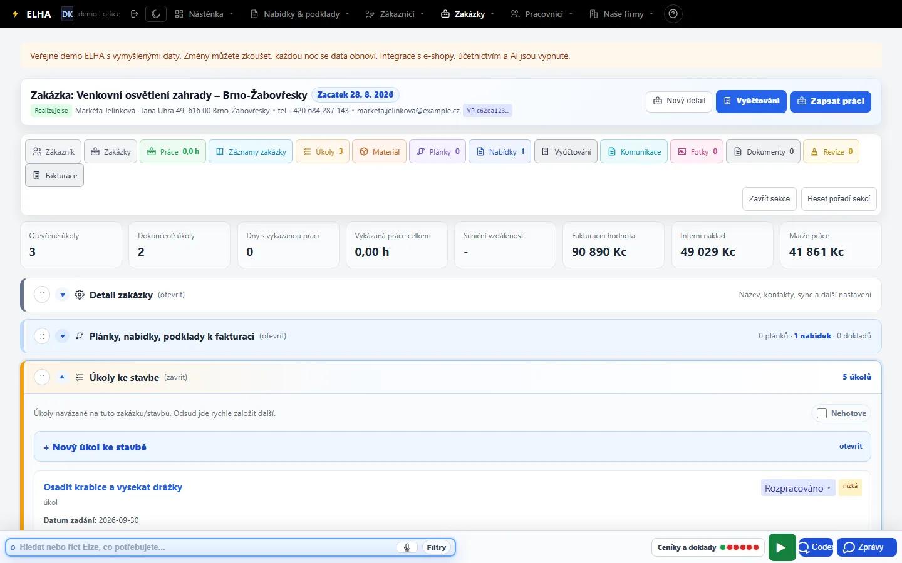
Task: Enable the Nehotove checkbox
Action: coord(822,413)
